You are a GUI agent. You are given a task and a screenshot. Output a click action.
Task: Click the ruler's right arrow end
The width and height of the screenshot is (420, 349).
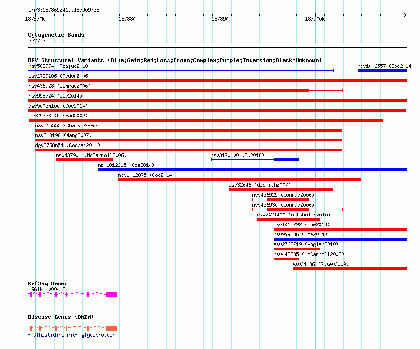click(405, 15)
